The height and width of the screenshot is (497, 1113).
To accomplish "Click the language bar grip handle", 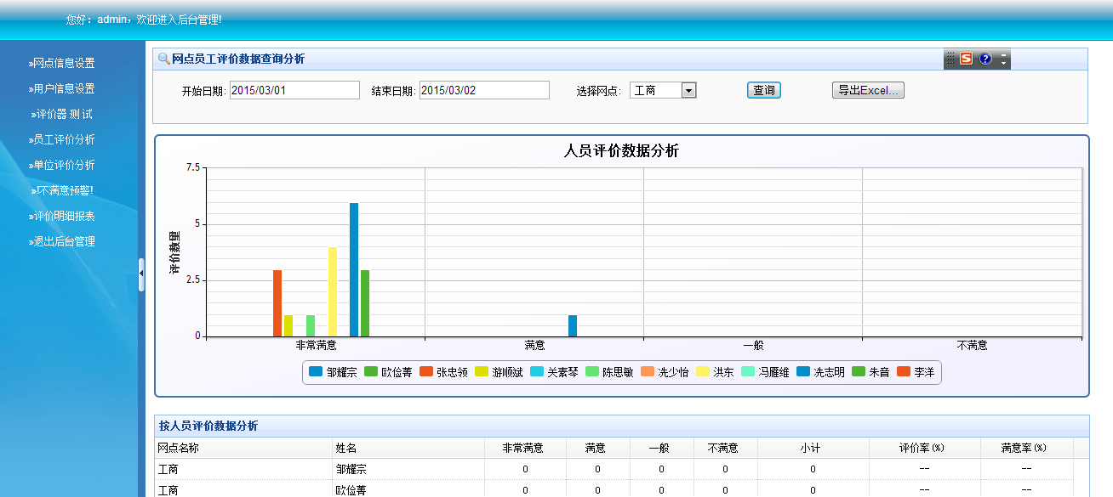I will [x=950, y=59].
